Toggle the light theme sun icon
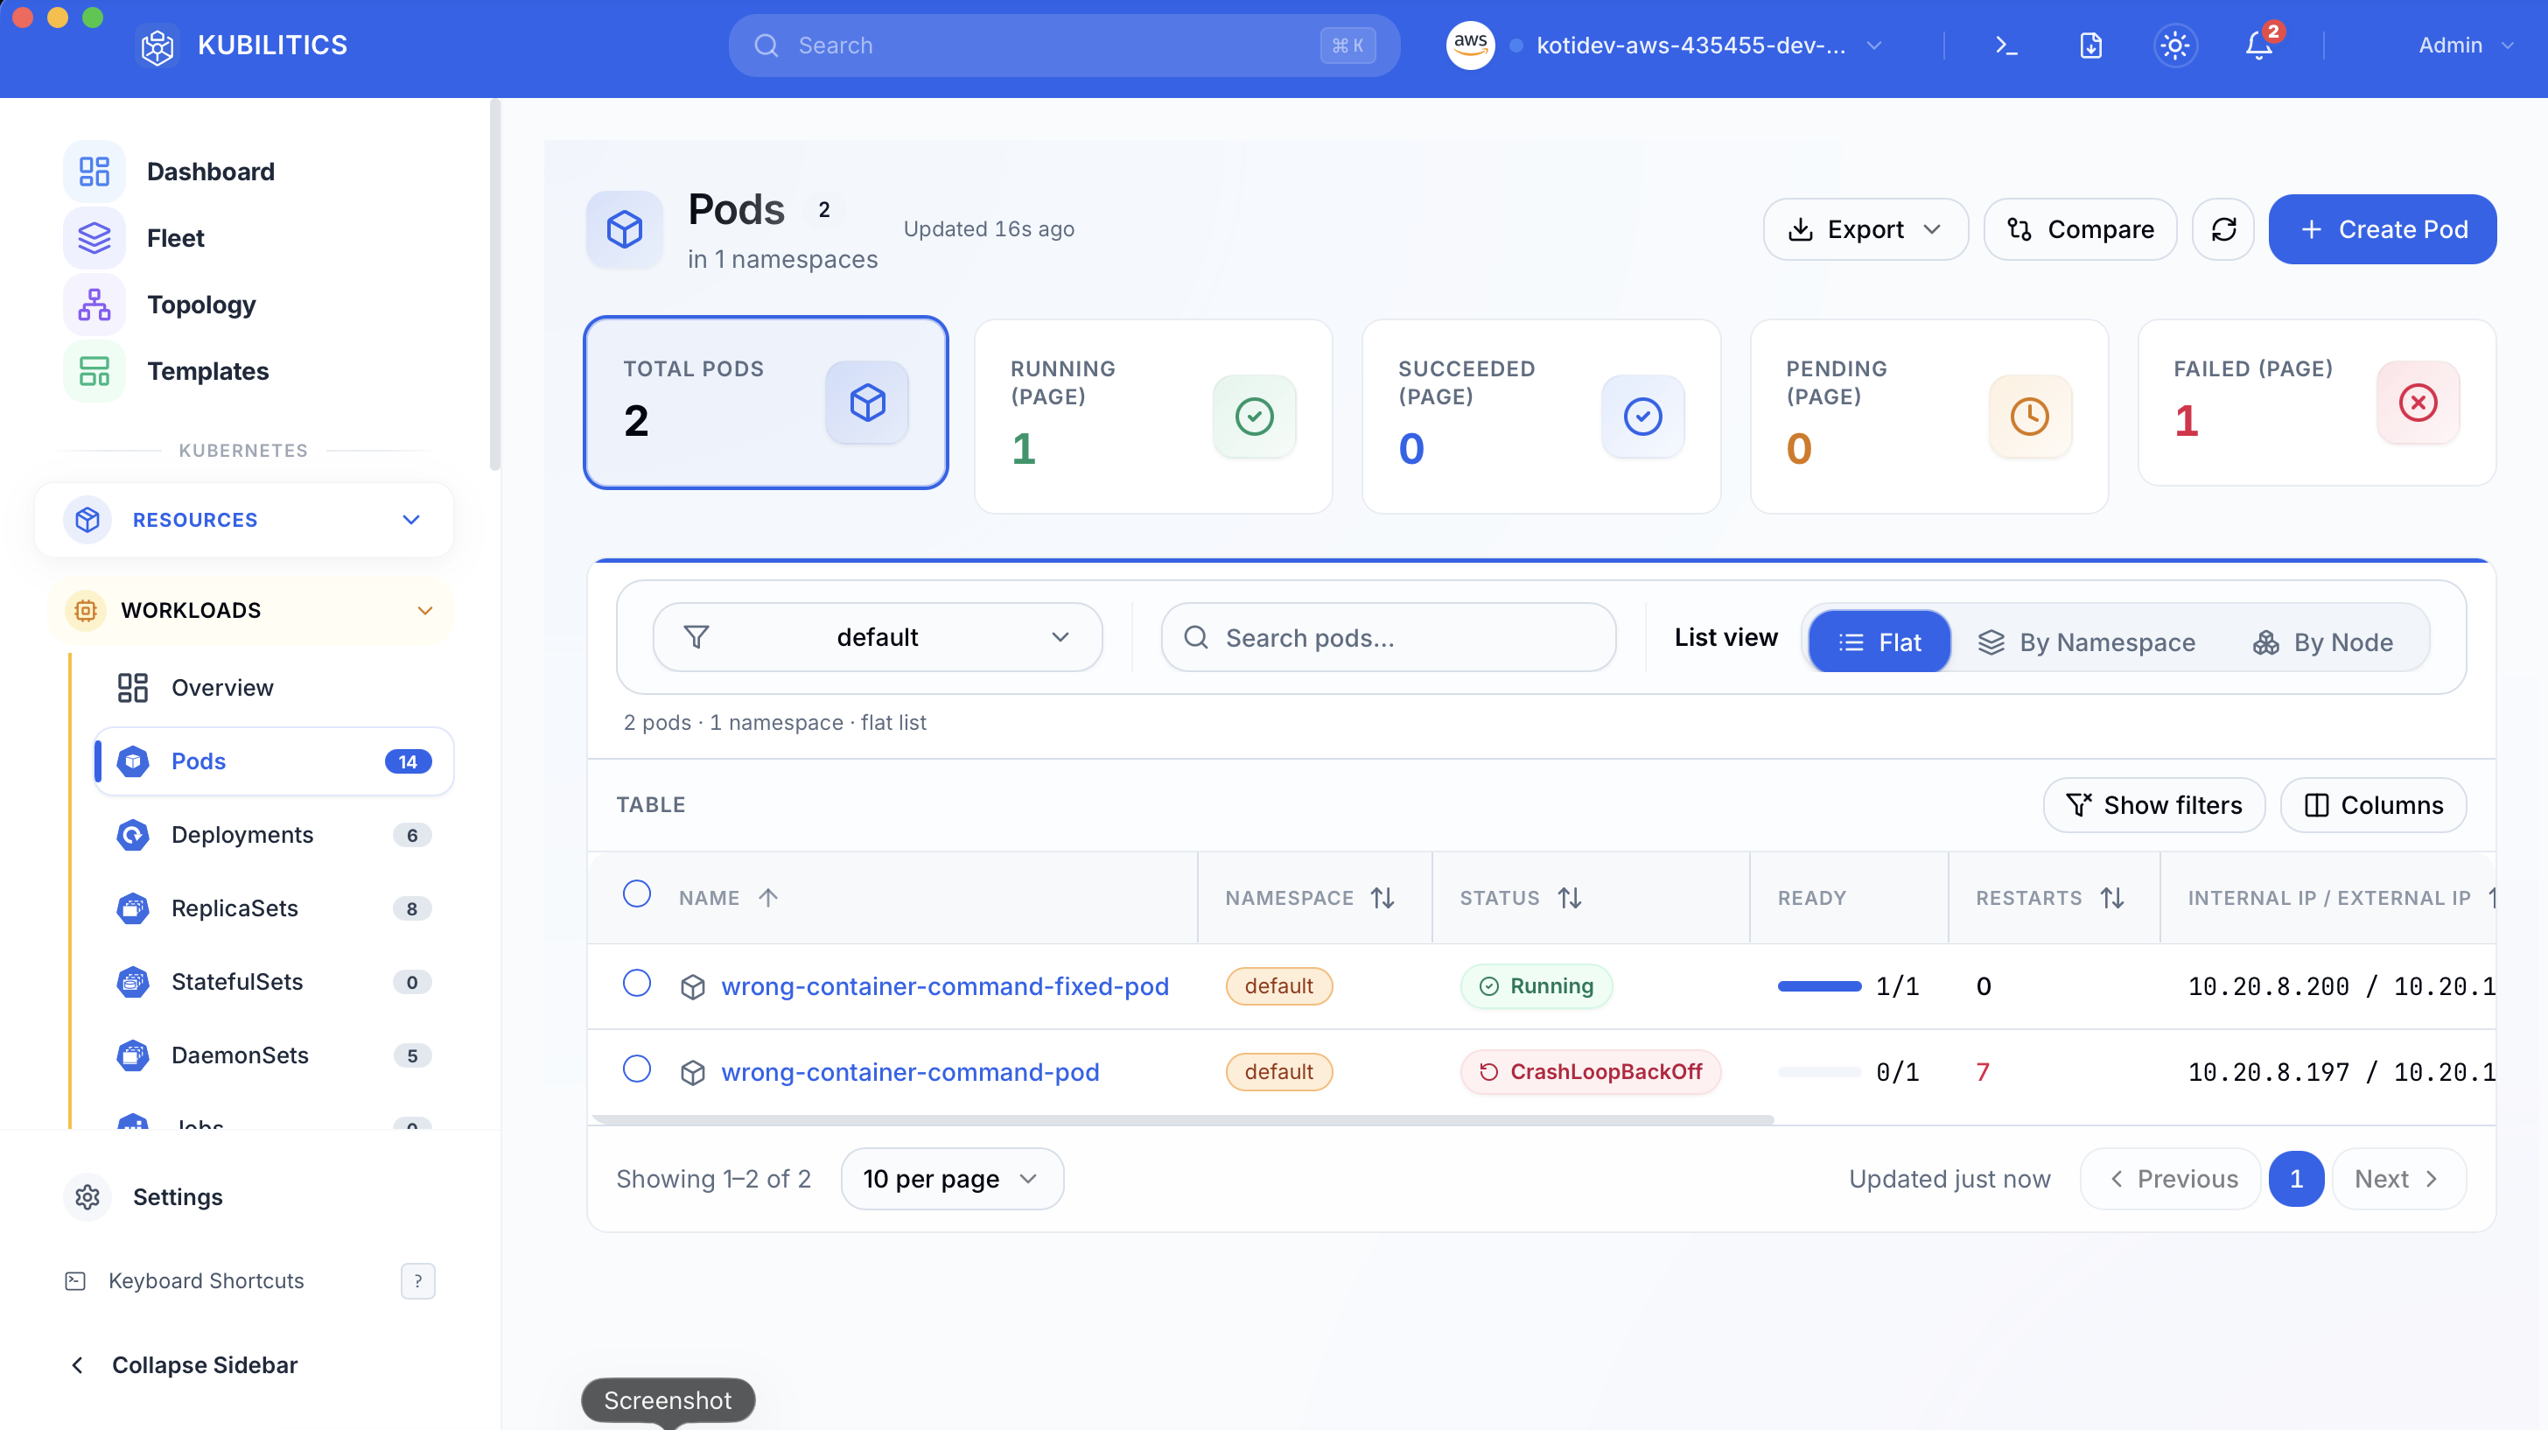Image resolution: width=2548 pixels, height=1430 pixels. coord(2174,46)
